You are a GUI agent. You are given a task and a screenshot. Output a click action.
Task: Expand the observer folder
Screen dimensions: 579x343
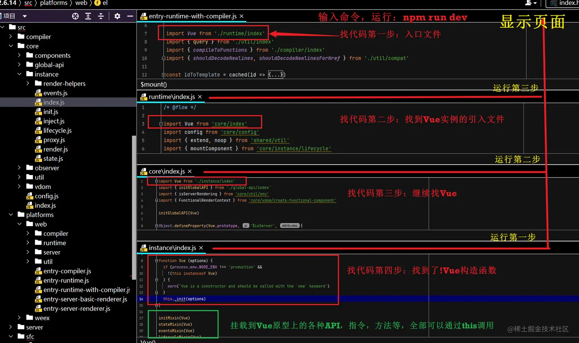pyautogui.click(x=19, y=168)
